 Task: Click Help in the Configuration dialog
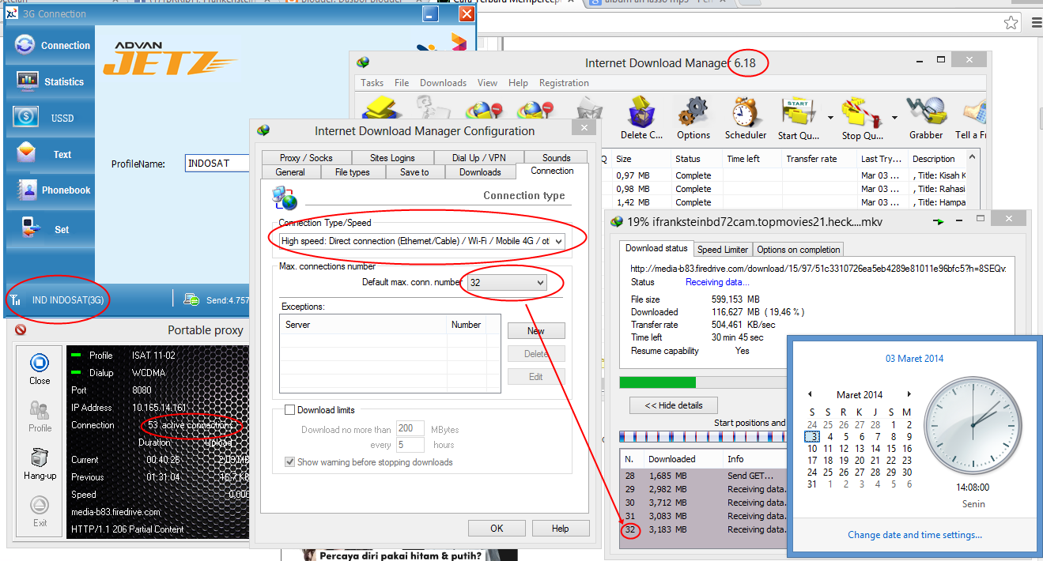tap(560, 529)
